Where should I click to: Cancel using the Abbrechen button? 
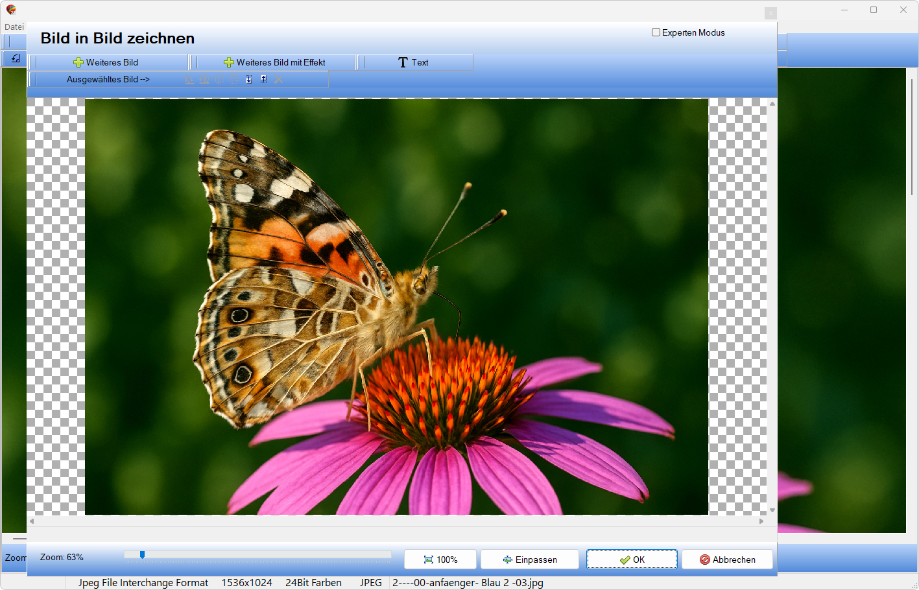[727, 560]
